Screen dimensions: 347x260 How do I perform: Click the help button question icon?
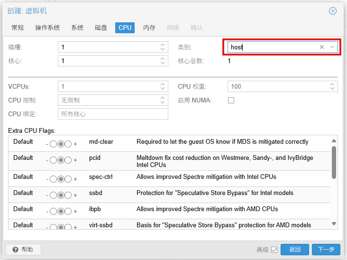pyautogui.click(x=16, y=250)
